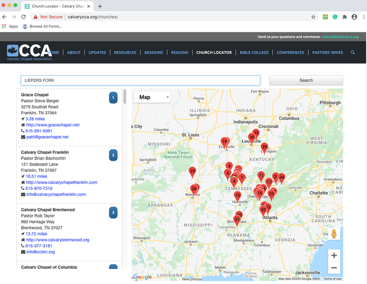Click map marker 19
Image resolution: width=367 pixels, height=284 pixels.
tap(224, 143)
